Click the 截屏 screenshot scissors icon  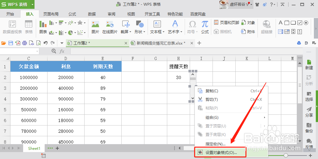(126, 24)
